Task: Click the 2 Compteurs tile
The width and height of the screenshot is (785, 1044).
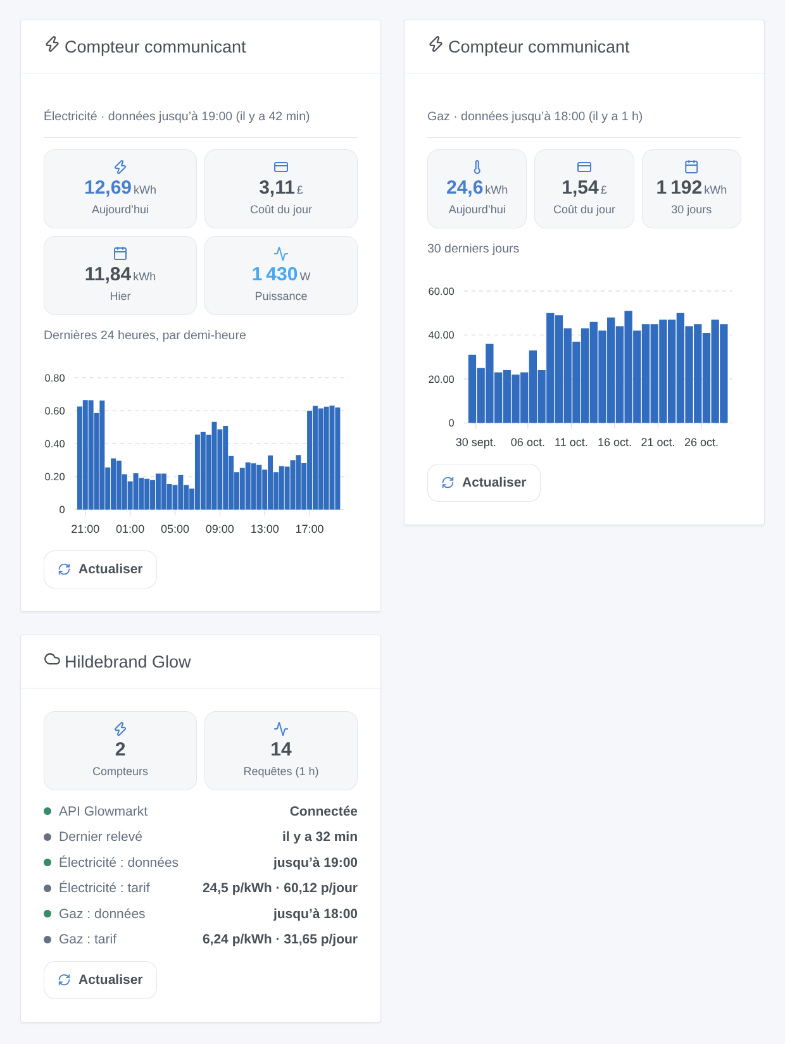Action: [x=120, y=750]
